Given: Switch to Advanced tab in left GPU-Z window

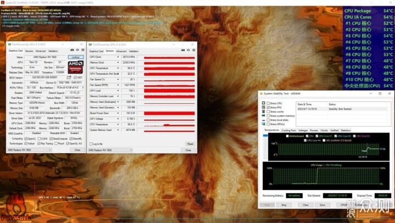Looking at the screenshot, I should [41, 51].
